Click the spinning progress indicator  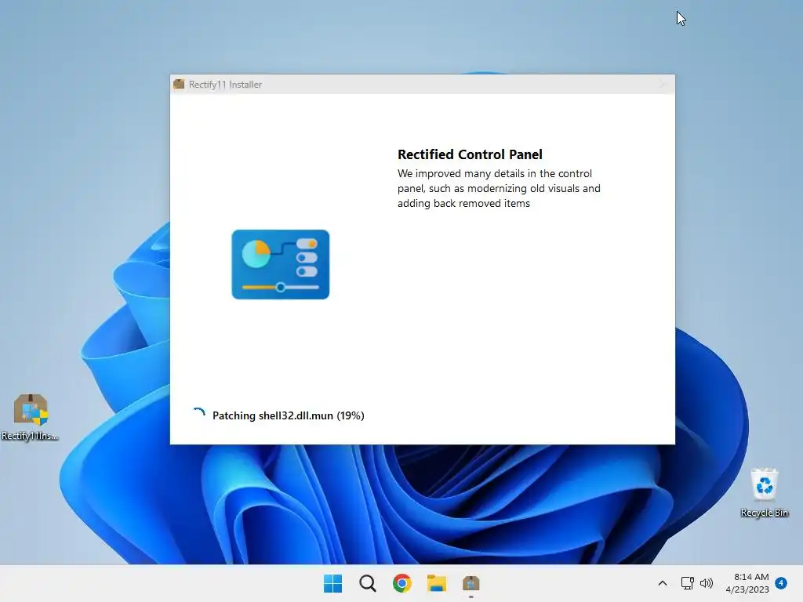pos(198,414)
